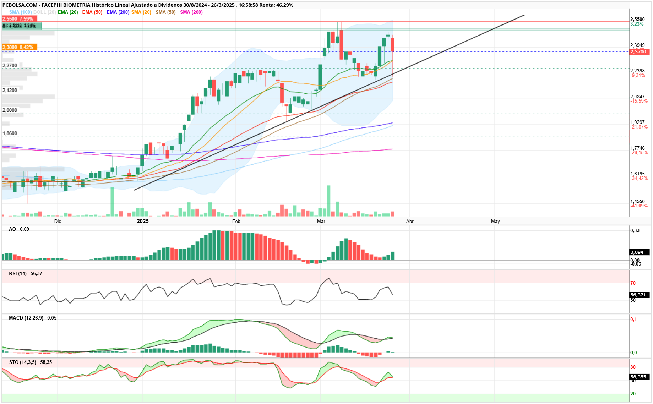The width and height of the screenshot is (653, 404).
Task: Select the -15,59% right axis percentage
Action: click(639, 101)
